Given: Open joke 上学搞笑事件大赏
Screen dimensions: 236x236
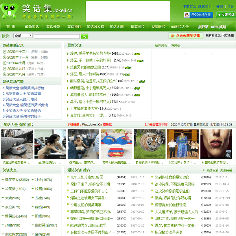Looking at the screenshot, I should click(x=84, y=109).
